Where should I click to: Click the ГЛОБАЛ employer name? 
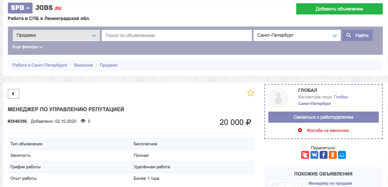308,91
